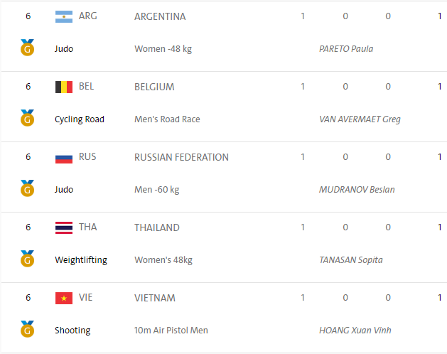The height and width of the screenshot is (354, 447).
Task: Click the gold medal icon beside Weightlifting
Action: click(x=28, y=259)
